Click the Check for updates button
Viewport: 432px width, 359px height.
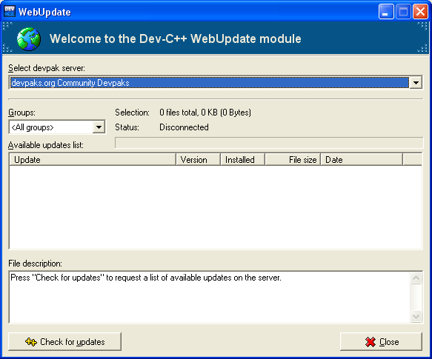(64, 342)
